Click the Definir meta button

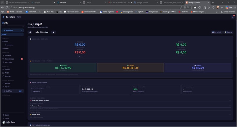coord(36,92)
